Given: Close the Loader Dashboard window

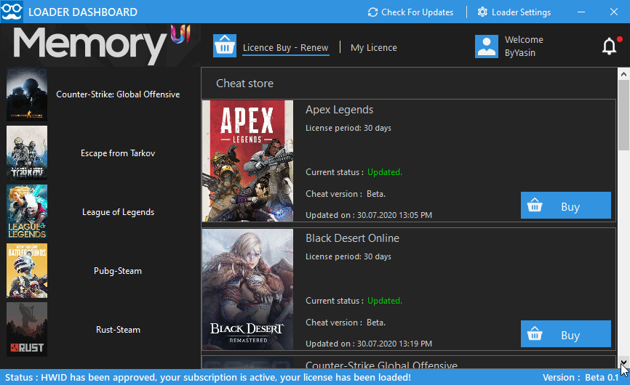Looking at the screenshot, I should pos(613,12).
